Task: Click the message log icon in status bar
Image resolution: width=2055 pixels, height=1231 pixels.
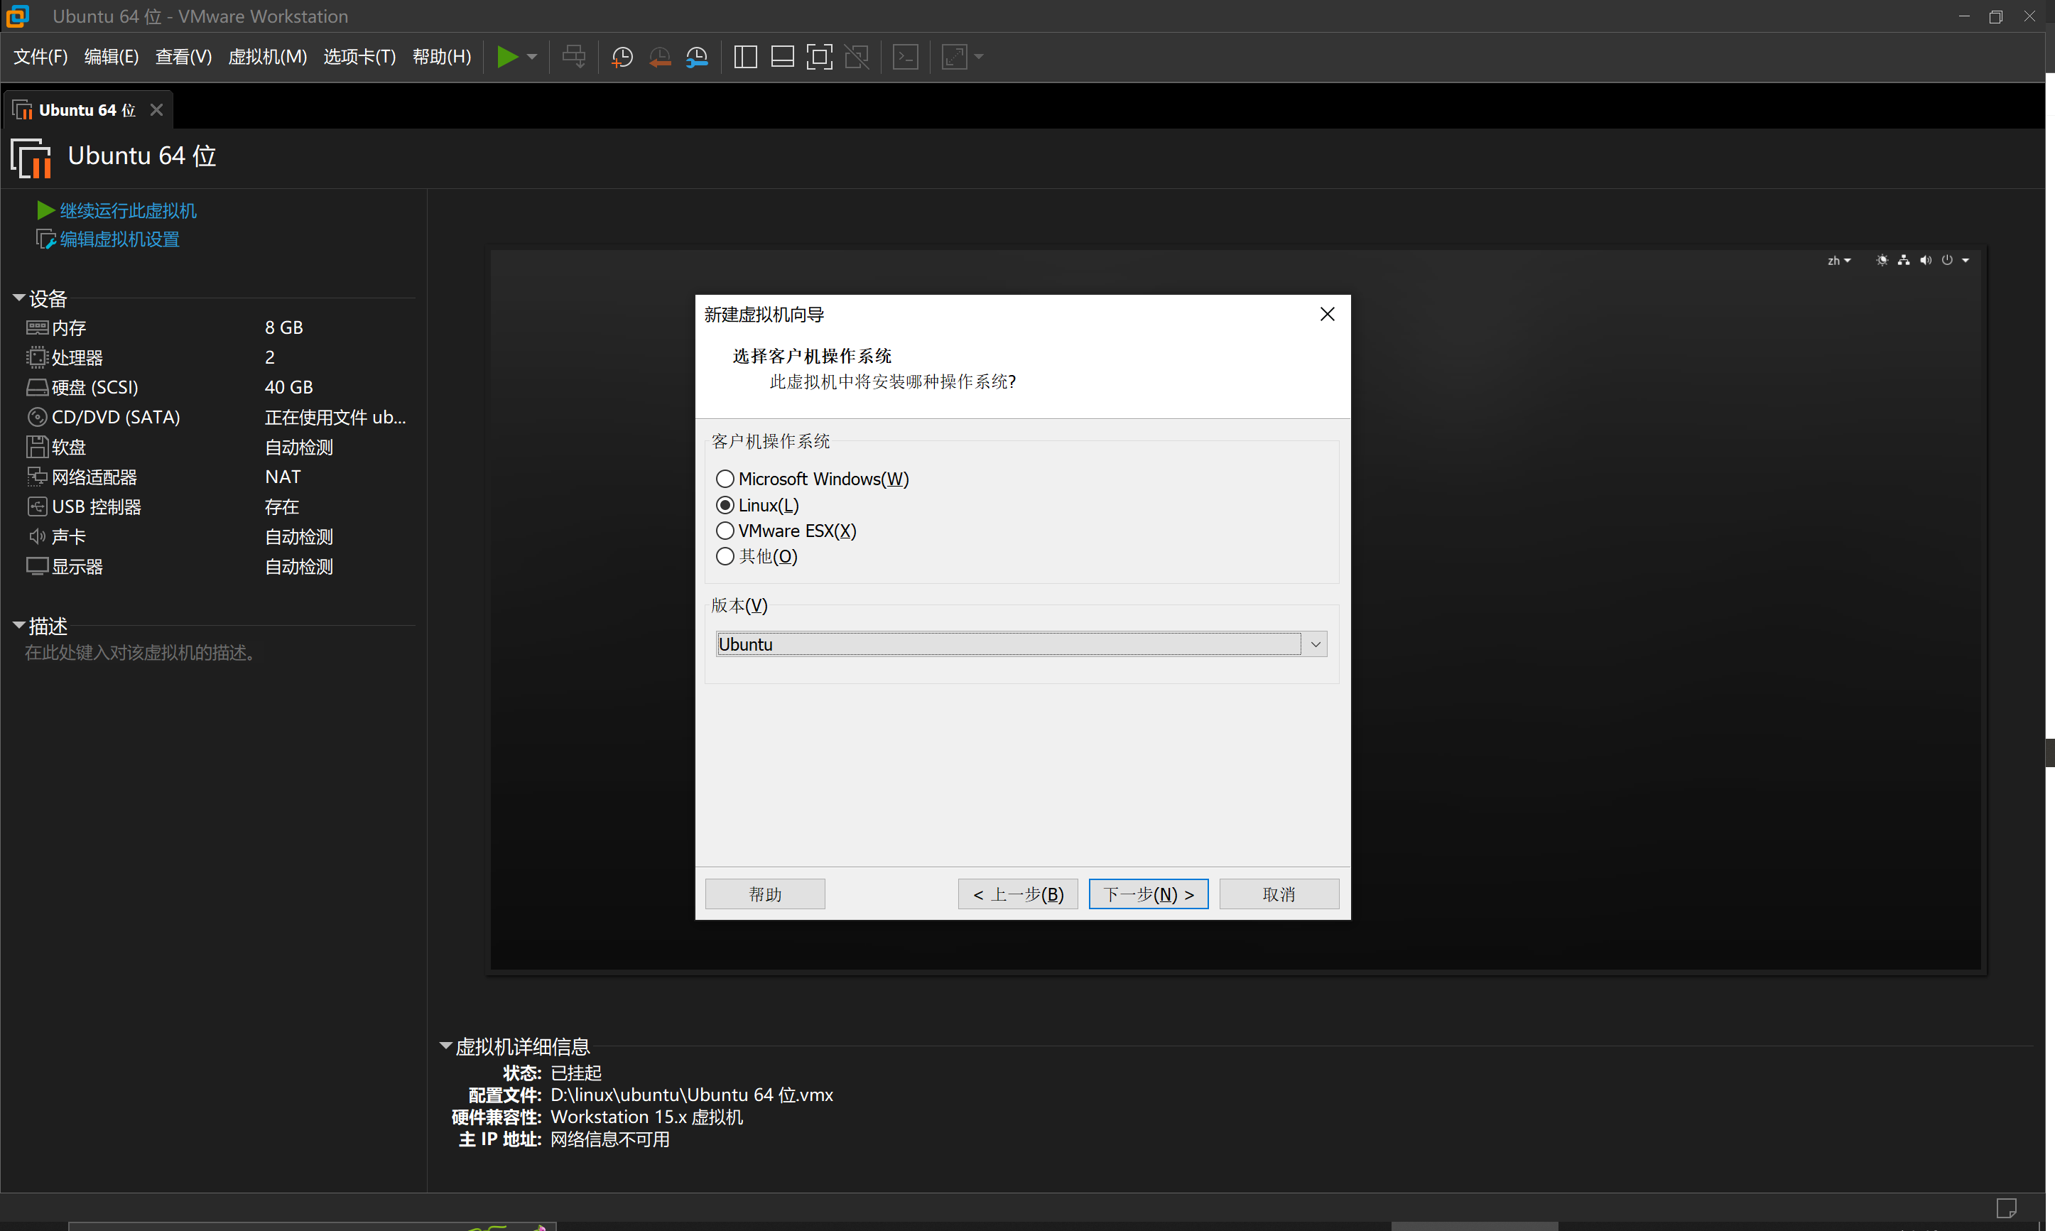Action: coord(2006,1208)
